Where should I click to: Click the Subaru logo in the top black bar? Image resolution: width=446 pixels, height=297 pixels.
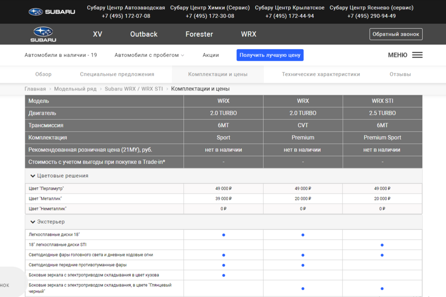click(52, 12)
